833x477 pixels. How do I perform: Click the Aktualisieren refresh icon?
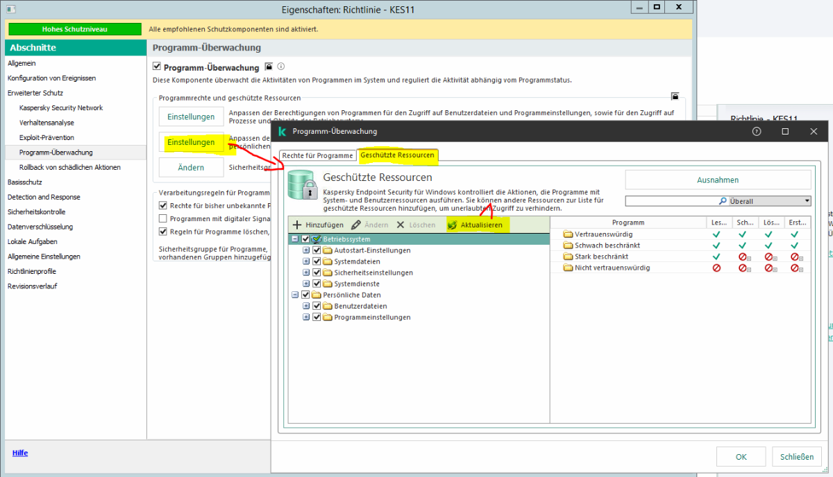(x=453, y=225)
